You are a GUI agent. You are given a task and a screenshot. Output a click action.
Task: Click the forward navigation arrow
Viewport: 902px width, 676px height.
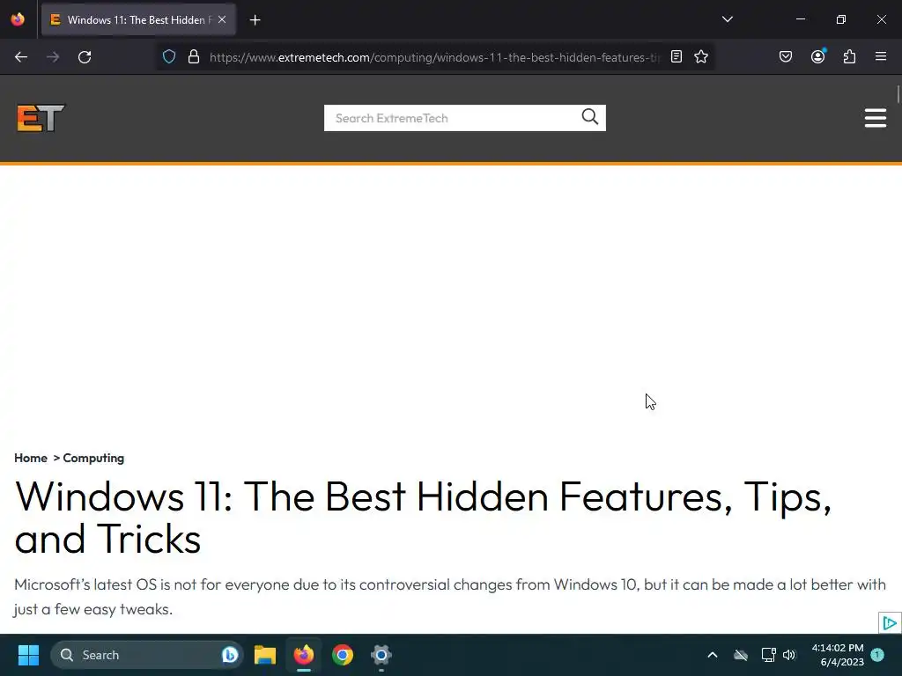[53, 57]
